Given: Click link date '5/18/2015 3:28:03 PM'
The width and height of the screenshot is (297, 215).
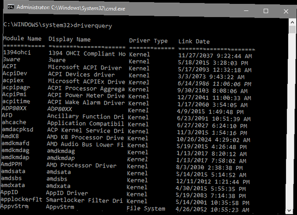Looking at the screenshot, I should pyautogui.click(x=213, y=63).
